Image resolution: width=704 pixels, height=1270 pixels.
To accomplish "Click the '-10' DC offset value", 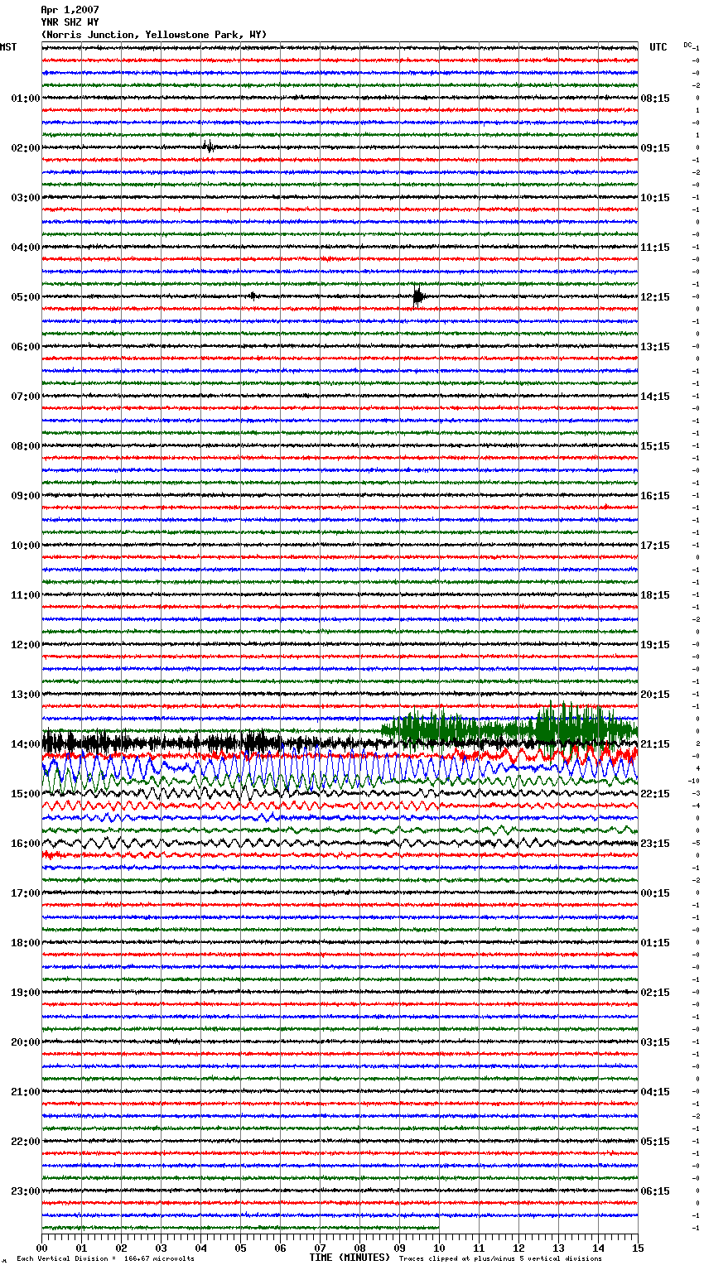I will click(x=694, y=781).
